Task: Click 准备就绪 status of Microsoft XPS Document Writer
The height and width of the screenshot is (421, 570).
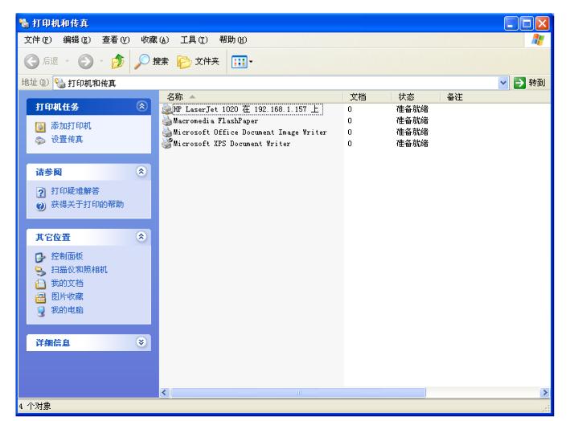Action: 412,144
